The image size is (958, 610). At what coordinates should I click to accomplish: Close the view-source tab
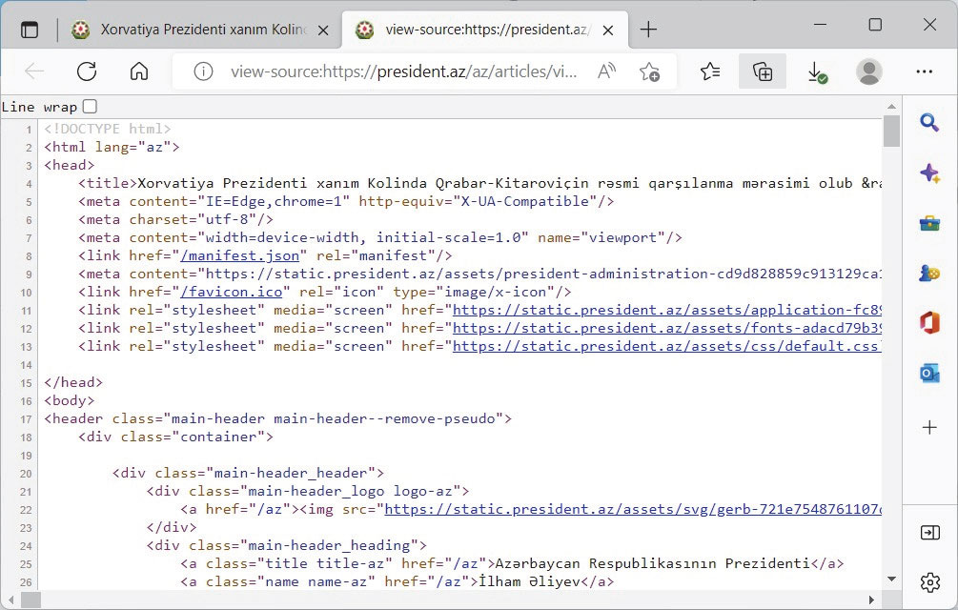(608, 30)
